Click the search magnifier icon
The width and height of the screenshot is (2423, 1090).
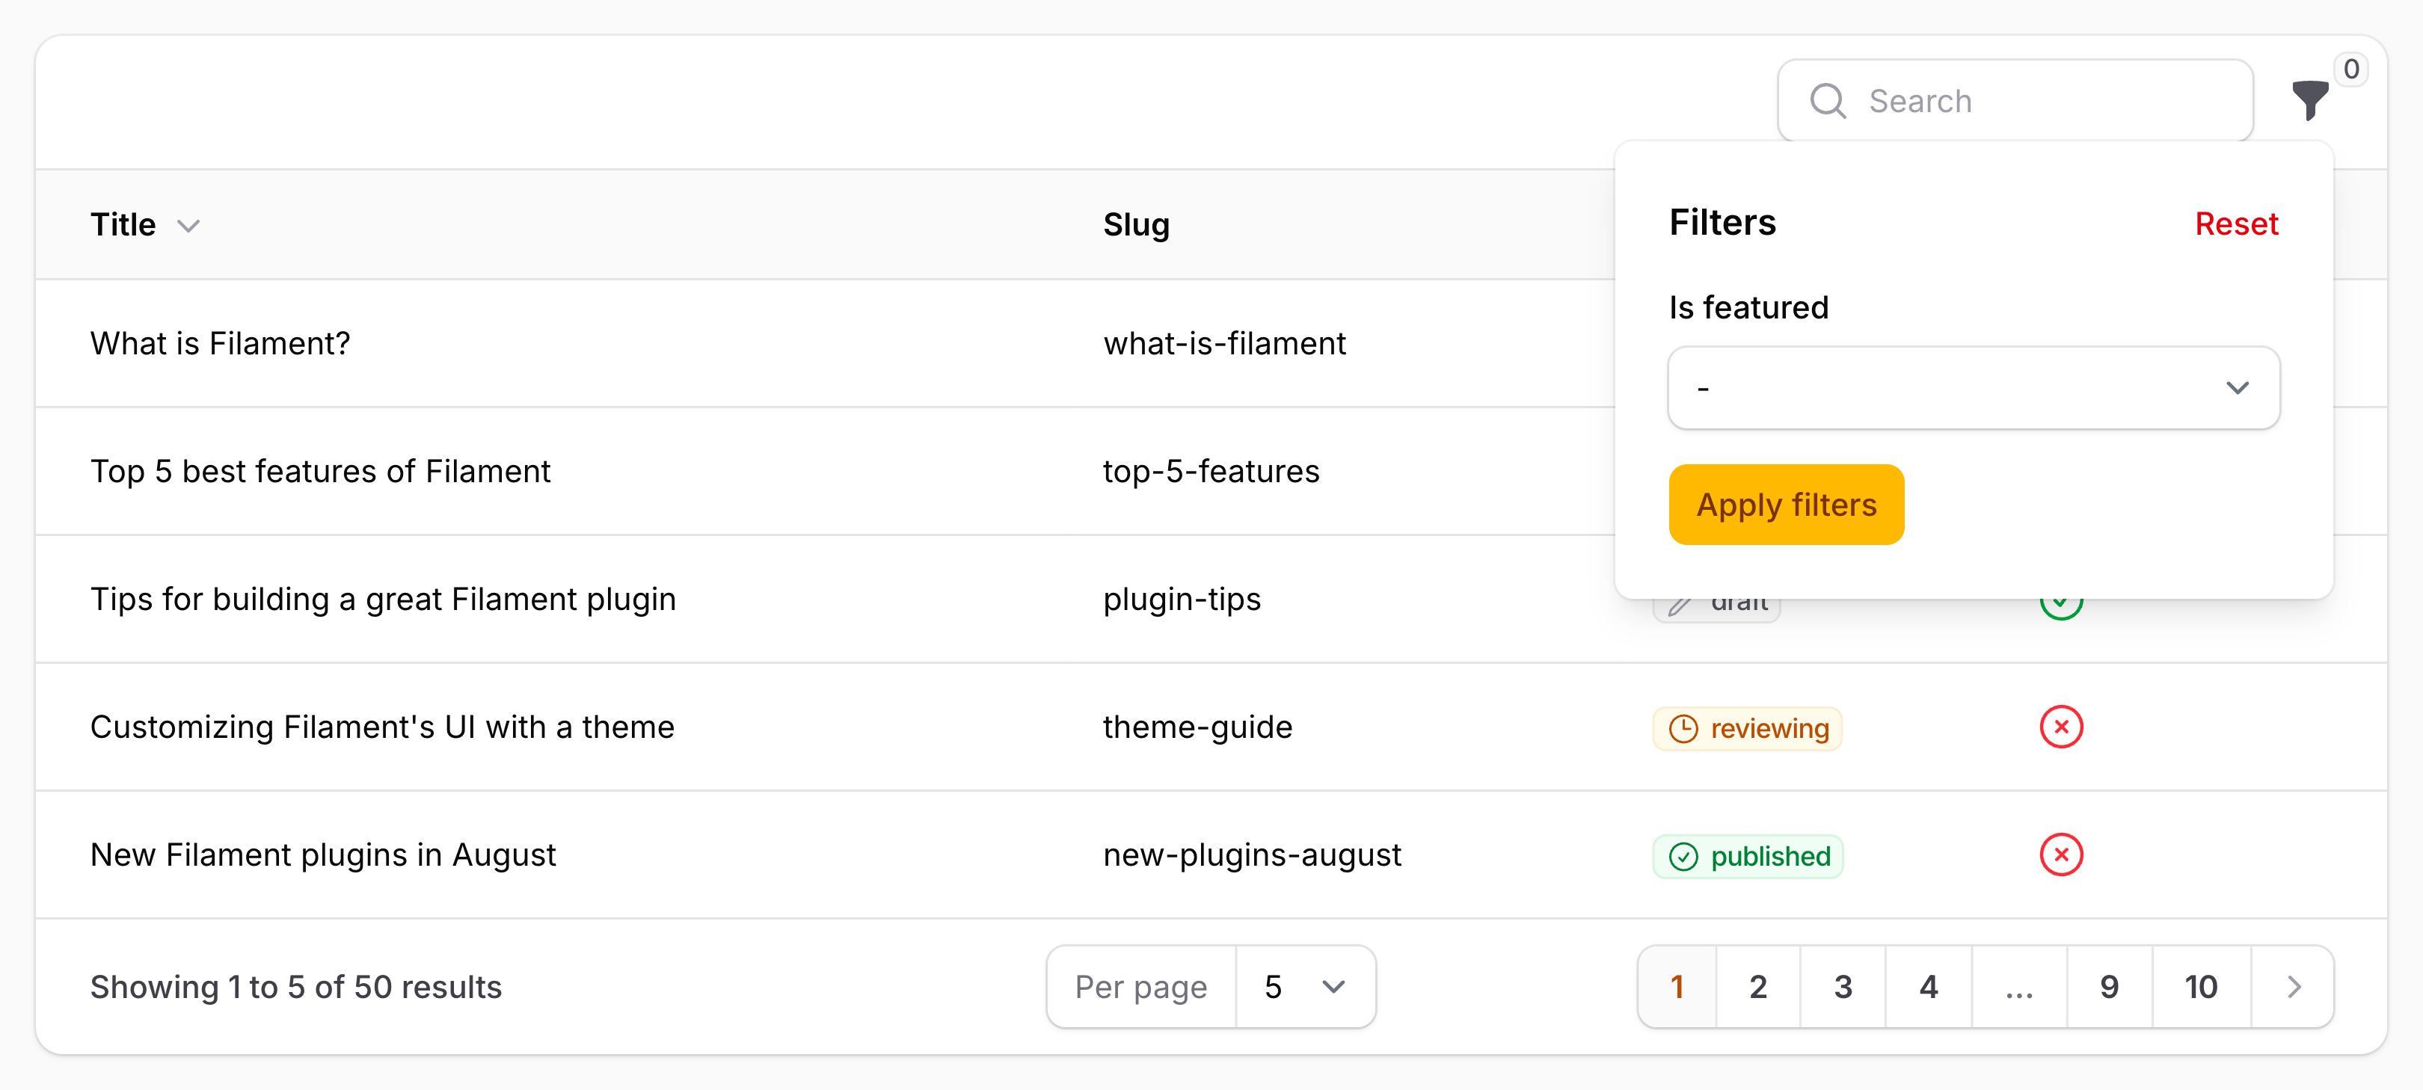[1828, 101]
